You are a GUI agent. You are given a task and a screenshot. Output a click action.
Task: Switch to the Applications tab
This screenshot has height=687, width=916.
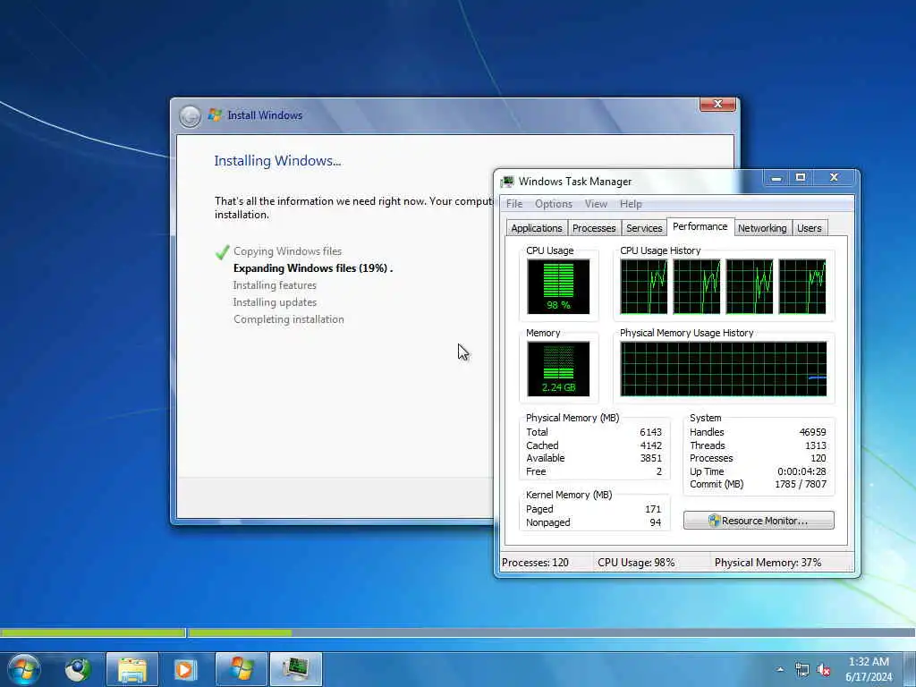pyautogui.click(x=537, y=228)
